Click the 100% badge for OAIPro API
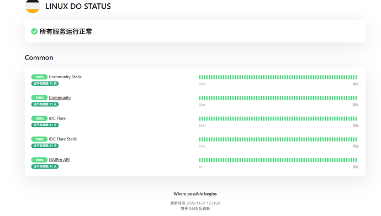 pyautogui.click(x=39, y=160)
